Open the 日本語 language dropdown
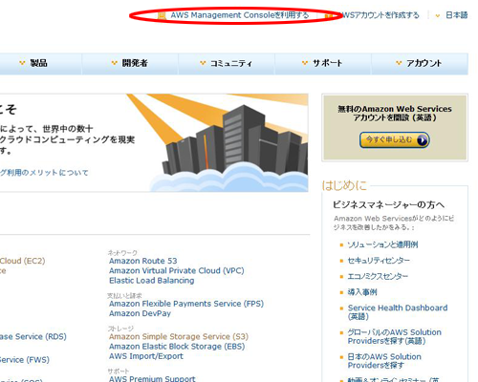Screen dimensions: 478x382 456,15
